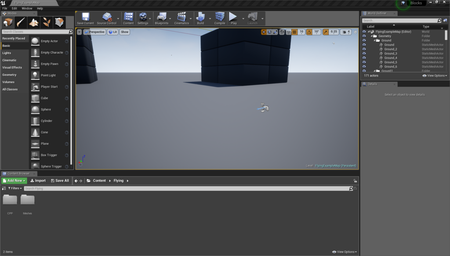The height and width of the screenshot is (256, 450).
Task: Select the Landscape mode icon
Action: [33, 22]
